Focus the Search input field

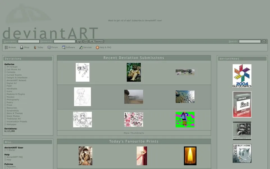pyautogui.click(x=250, y=41)
